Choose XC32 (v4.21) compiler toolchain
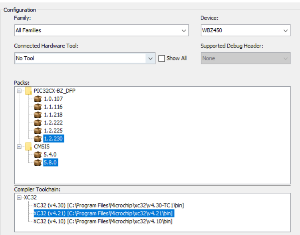This screenshot has width=300, height=235. (104, 213)
